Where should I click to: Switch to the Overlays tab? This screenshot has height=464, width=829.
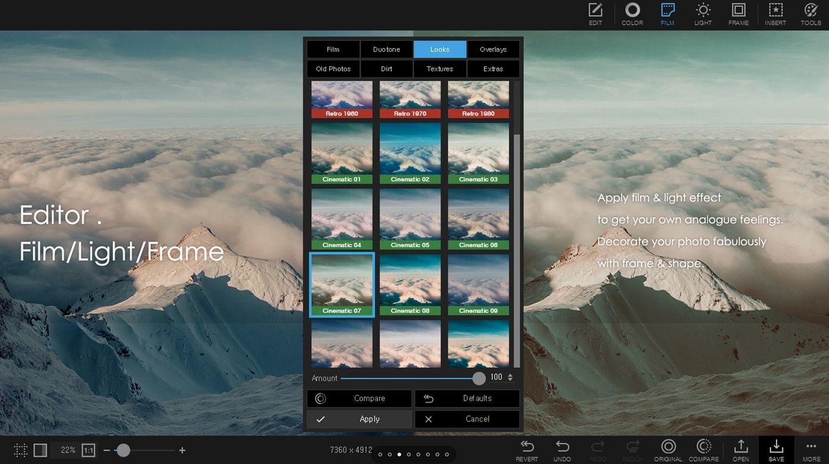click(x=493, y=49)
